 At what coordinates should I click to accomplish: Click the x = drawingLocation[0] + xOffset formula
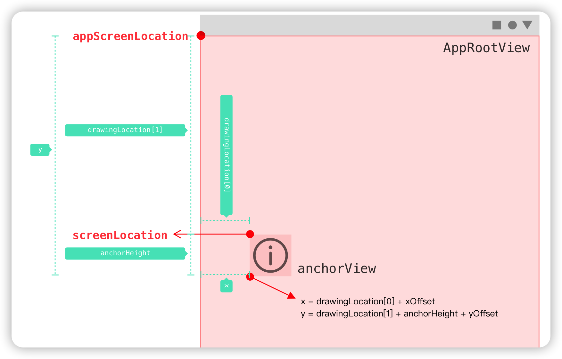[368, 301]
